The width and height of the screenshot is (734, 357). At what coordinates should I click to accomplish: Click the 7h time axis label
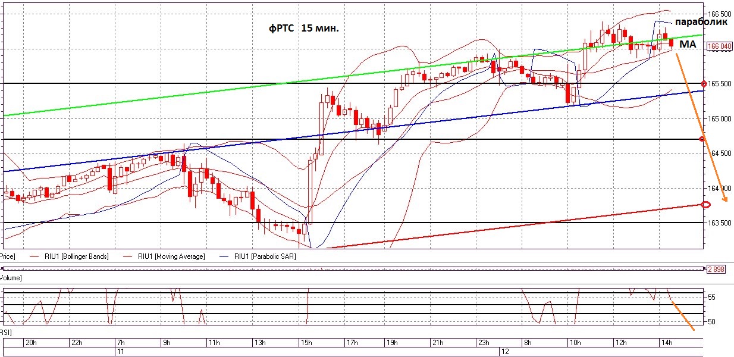click(121, 342)
